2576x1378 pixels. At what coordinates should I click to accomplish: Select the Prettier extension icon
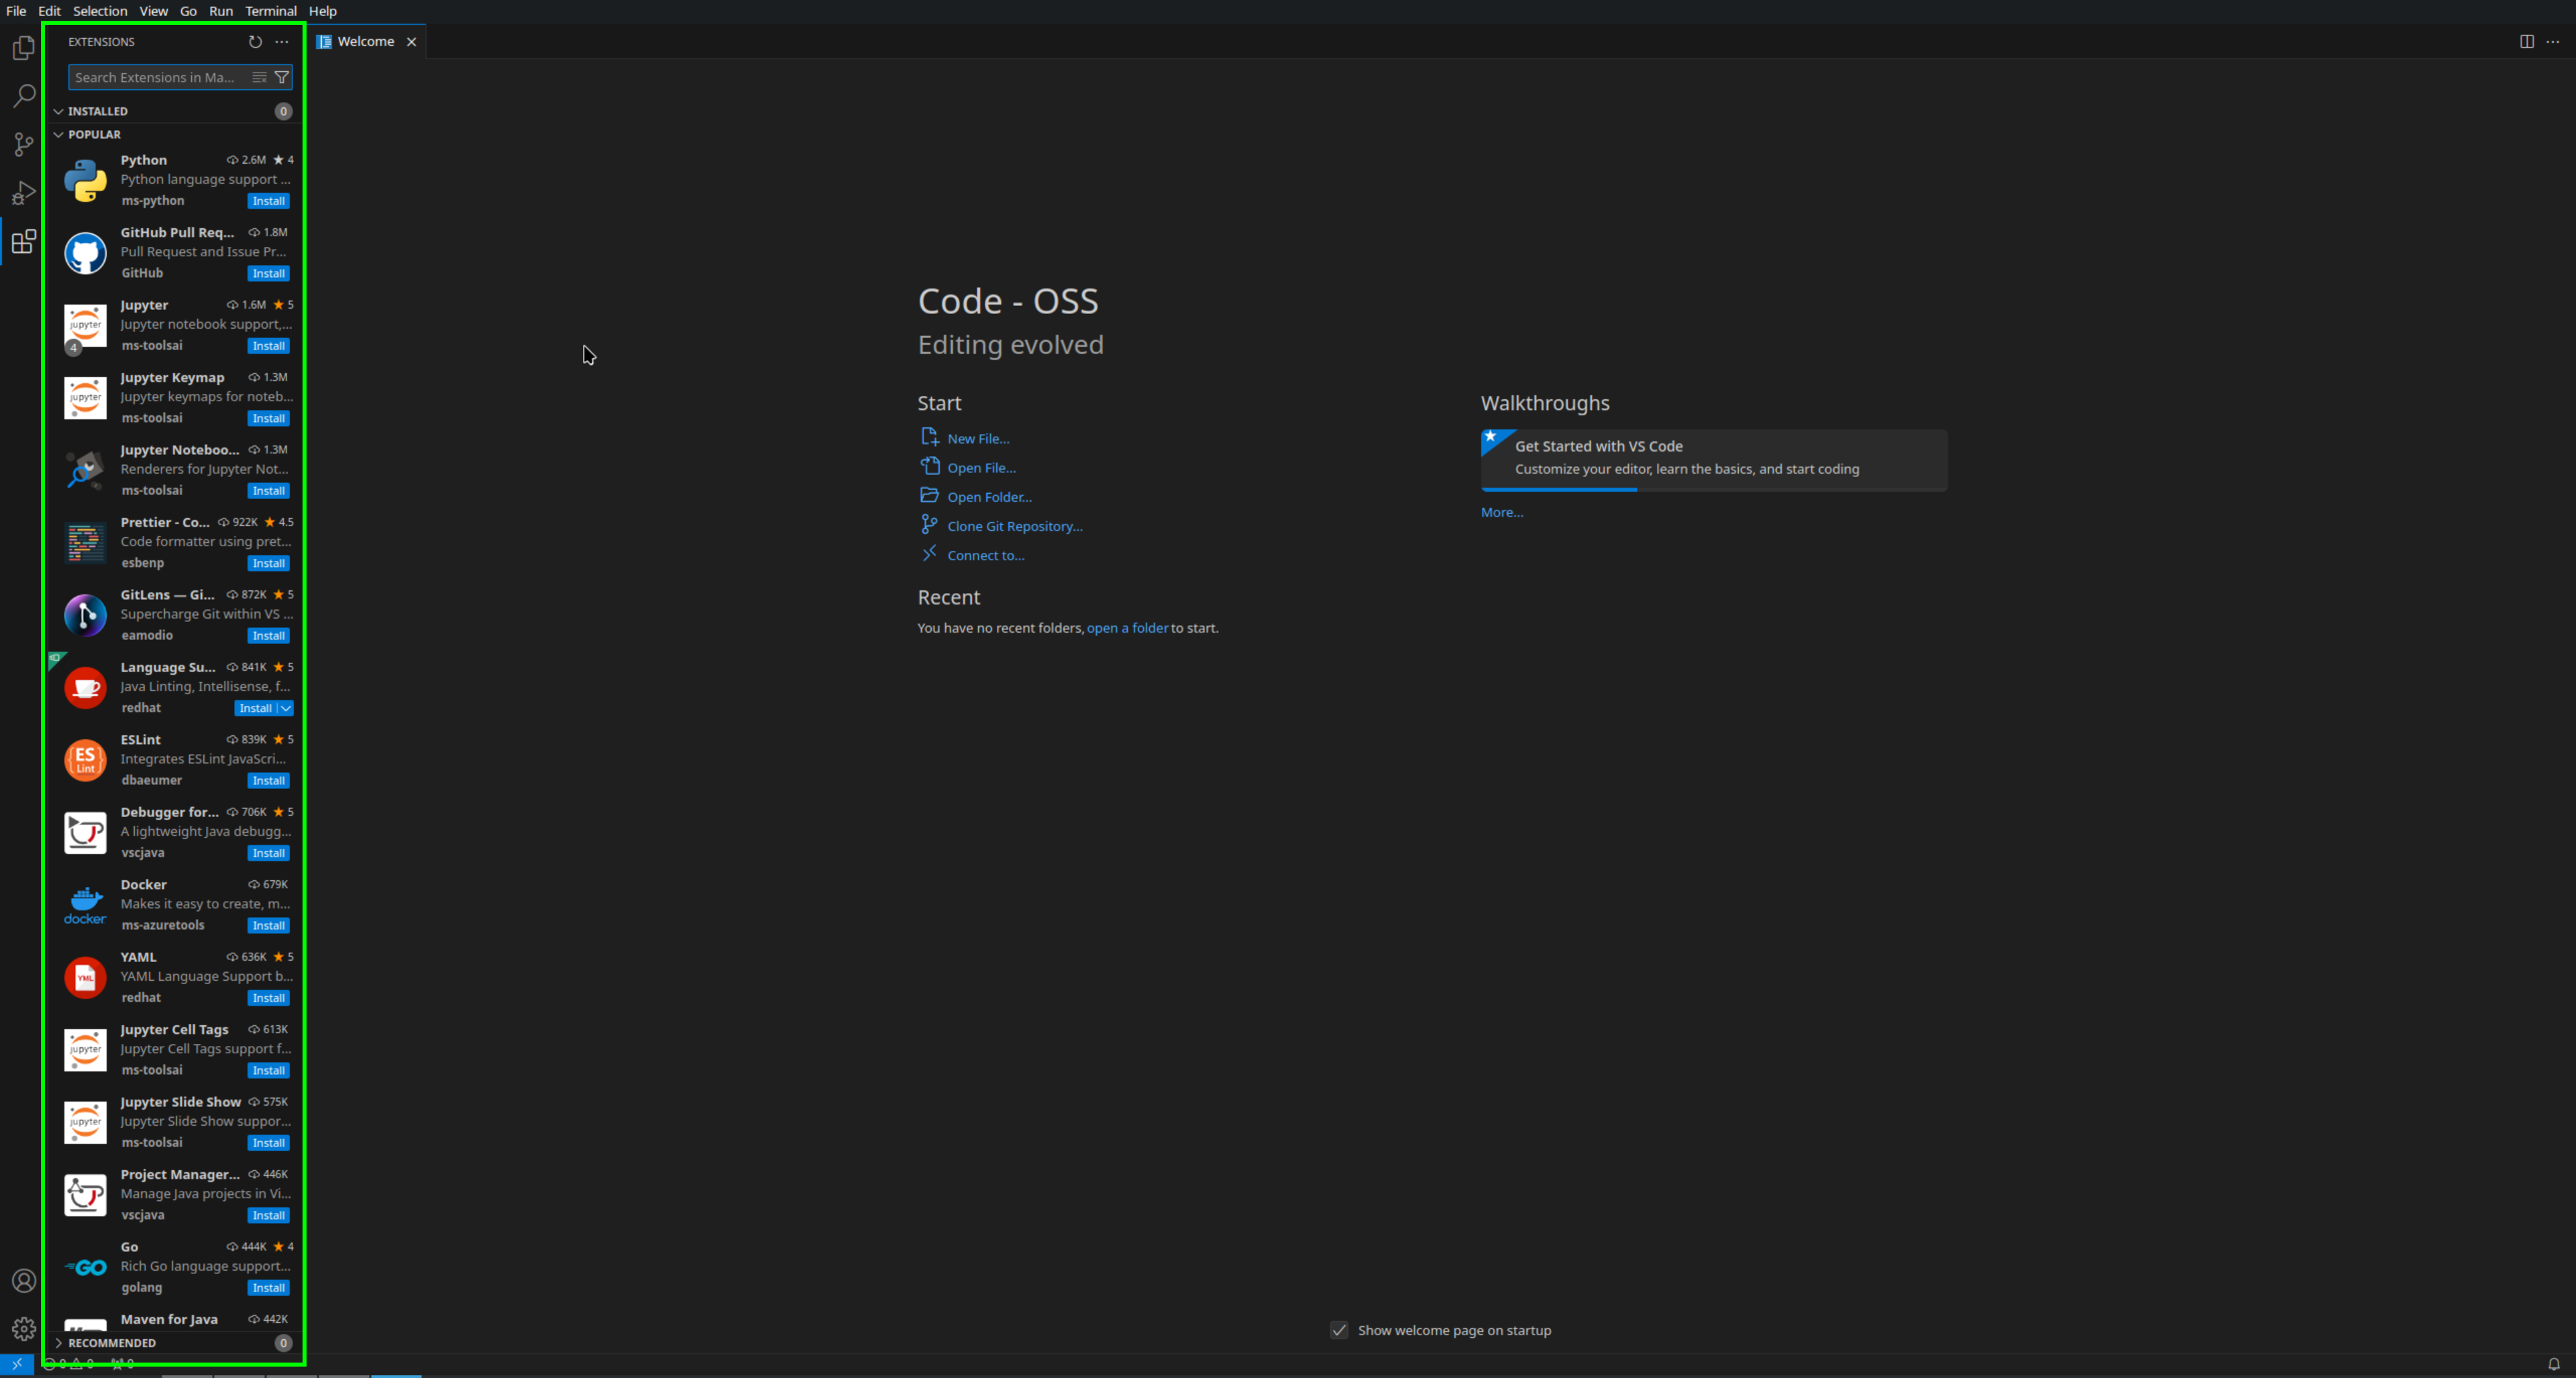[x=85, y=543]
